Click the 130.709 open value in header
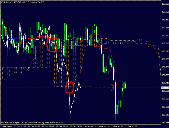 (x=17, y=2)
